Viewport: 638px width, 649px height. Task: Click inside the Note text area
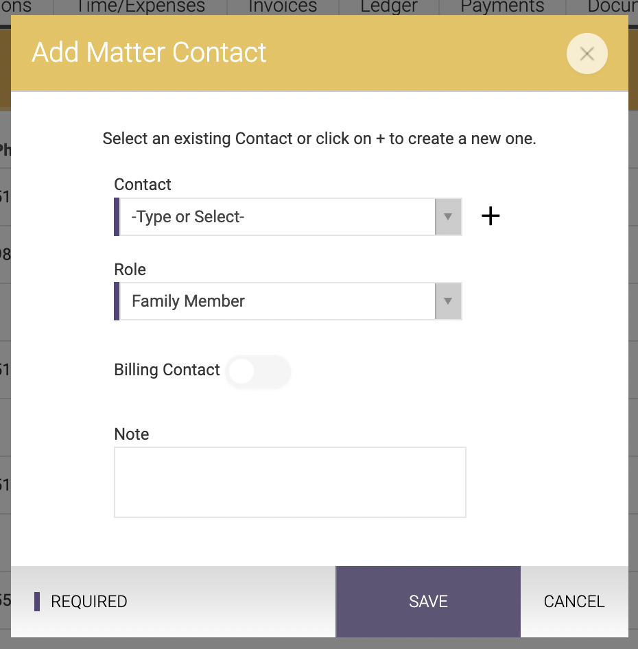(x=290, y=482)
